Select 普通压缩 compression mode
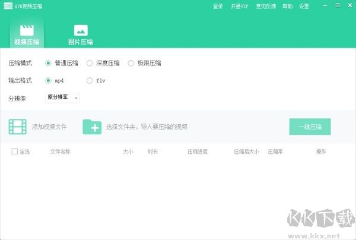Screen dimensions: 356x240 tap(48, 63)
